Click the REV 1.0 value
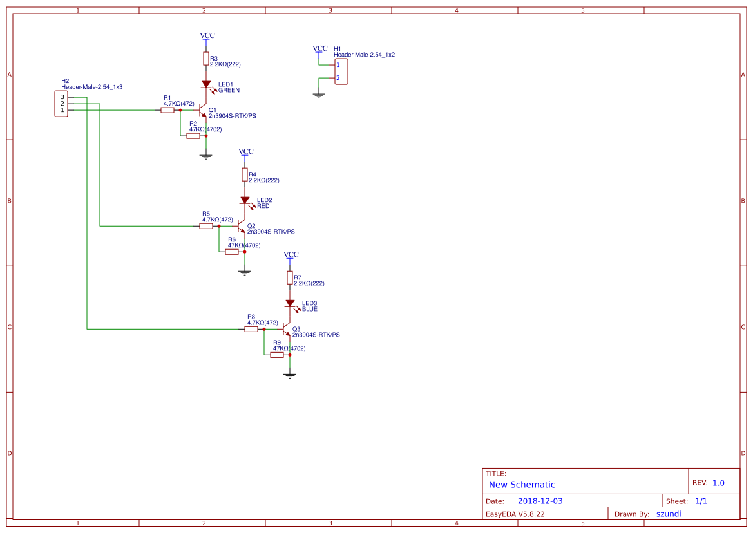Screen dimensions: 753x533 [718, 481]
